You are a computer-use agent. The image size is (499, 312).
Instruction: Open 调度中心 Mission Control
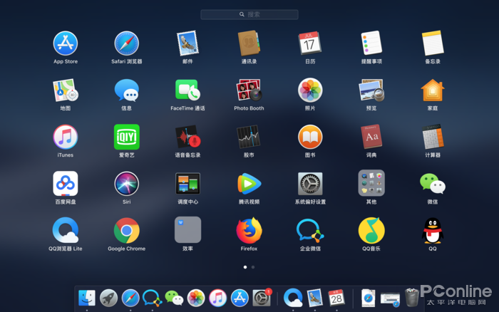coord(187,184)
